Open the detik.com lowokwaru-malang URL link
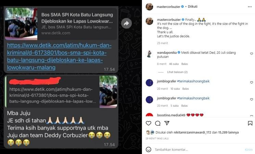Image resolution: width=255 pixels, height=154 pixels. pos(59,56)
